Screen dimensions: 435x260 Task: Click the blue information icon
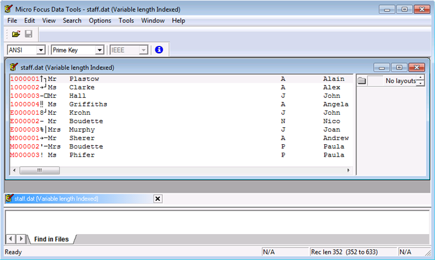point(159,50)
